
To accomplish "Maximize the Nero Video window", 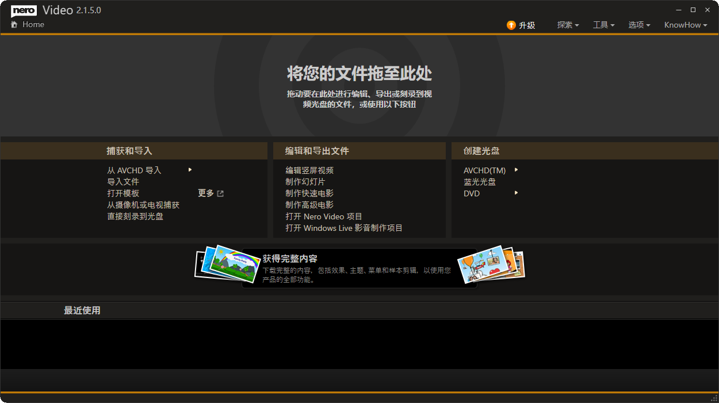I will click(x=693, y=10).
